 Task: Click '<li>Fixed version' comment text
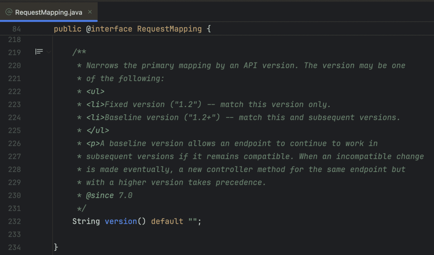pos(126,104)
